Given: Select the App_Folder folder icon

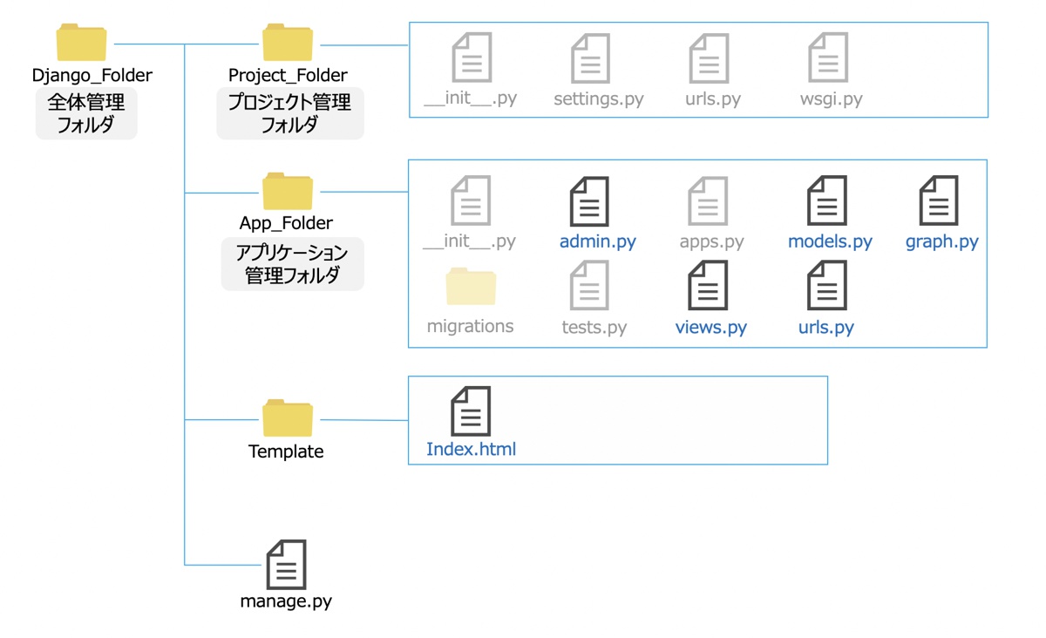Looking at the screenshot, I should pyautogui.click(x=287, y=192).
